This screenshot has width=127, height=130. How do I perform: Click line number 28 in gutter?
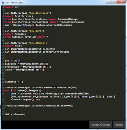(3, 88)
